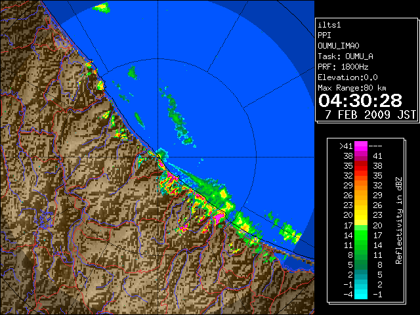Select the 'PPI' scan type text

click(324, 35)
